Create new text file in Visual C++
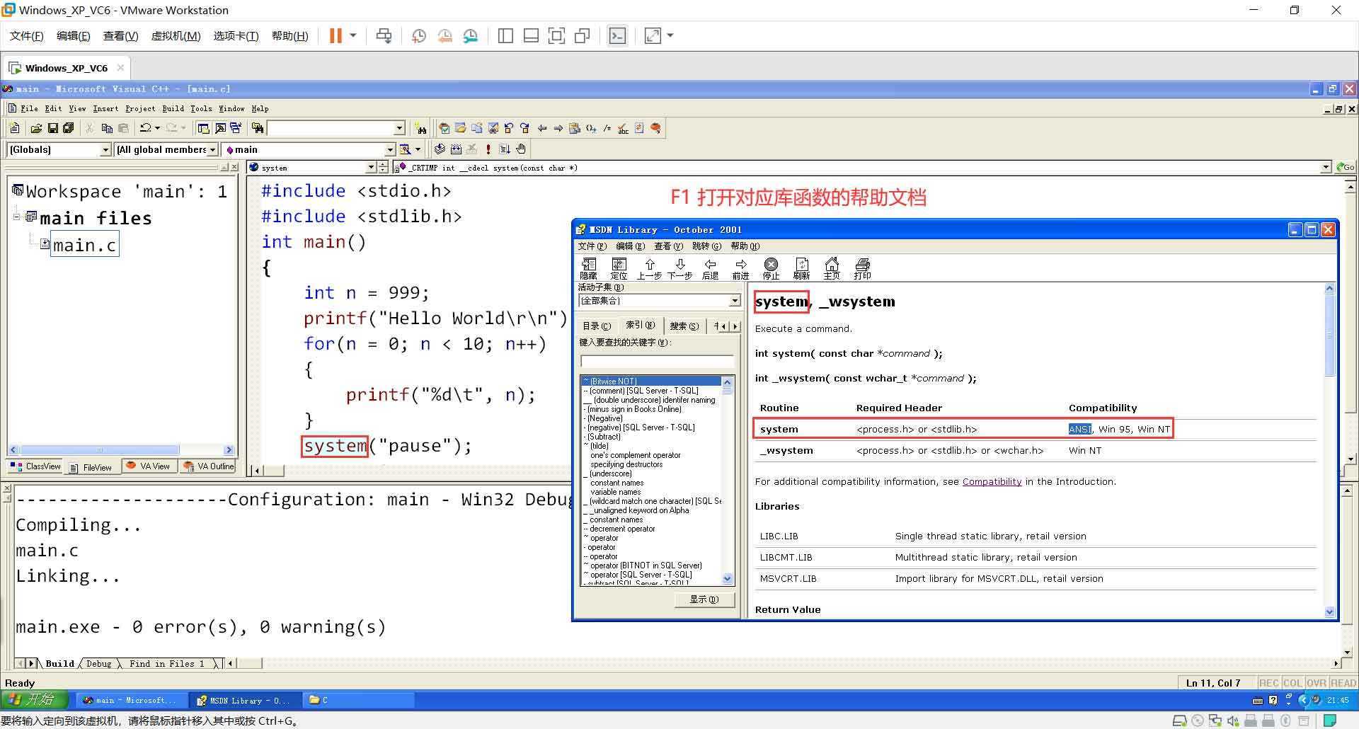1359x729 pixels. (15, 128)
